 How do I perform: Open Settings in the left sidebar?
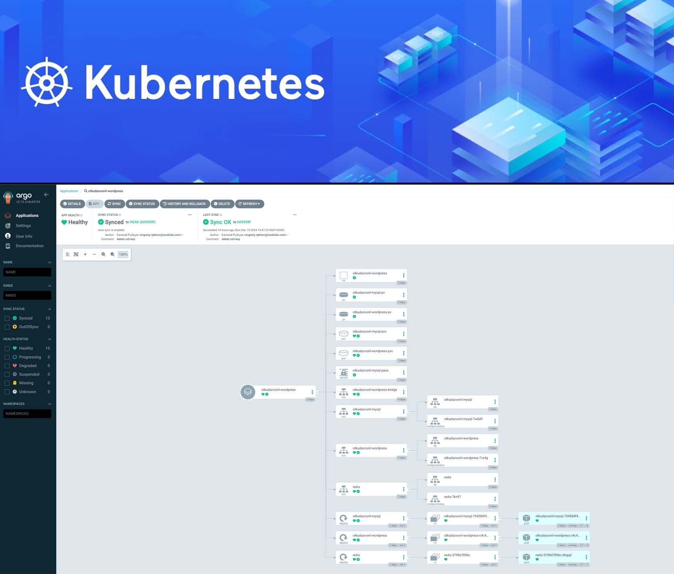pos(23,226)
